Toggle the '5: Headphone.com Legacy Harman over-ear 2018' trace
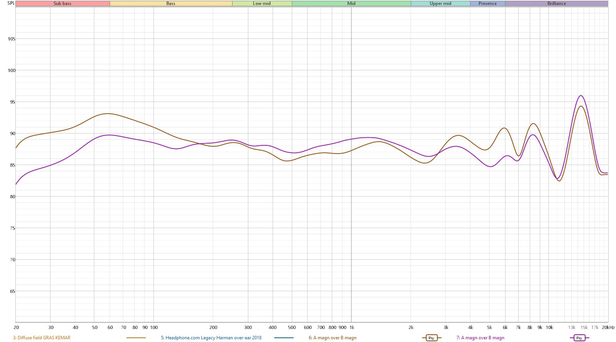616x342 pixels. 211,338
